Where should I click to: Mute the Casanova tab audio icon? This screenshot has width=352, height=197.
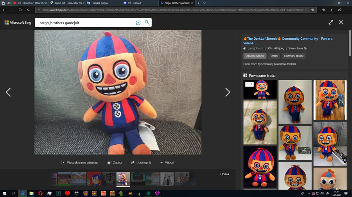click(20, 3)
